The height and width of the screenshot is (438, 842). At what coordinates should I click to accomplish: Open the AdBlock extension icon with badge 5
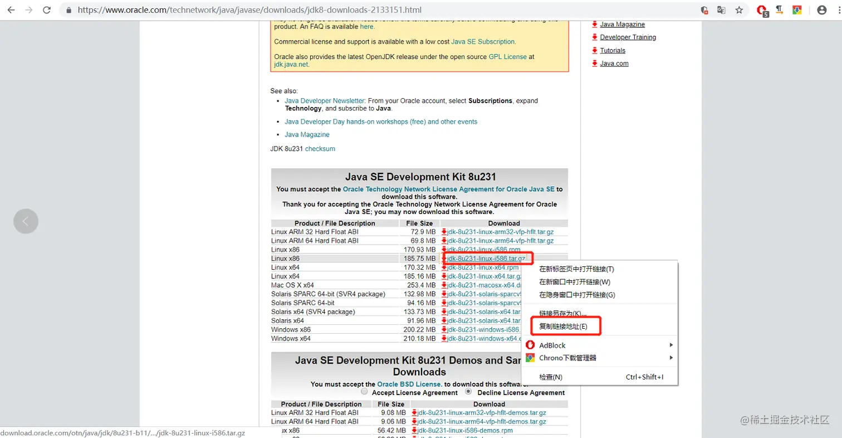point(763,10)
